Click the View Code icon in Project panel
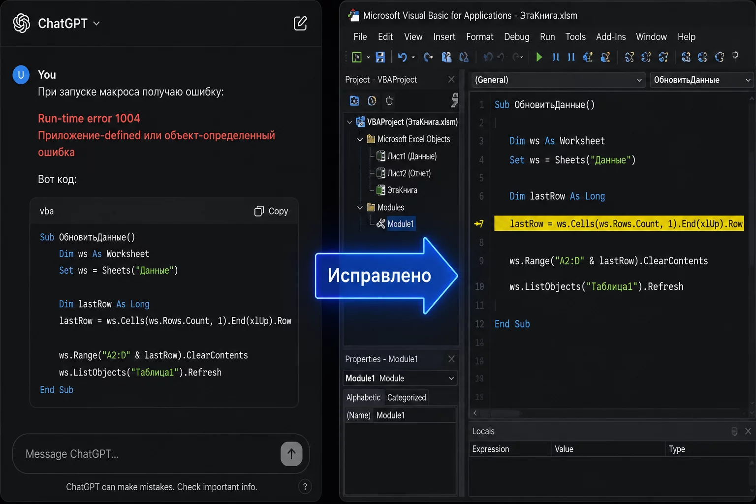Image resolution: width=756 pixels, height=504 pixels. pyautogui.click(x=354, y=101)
